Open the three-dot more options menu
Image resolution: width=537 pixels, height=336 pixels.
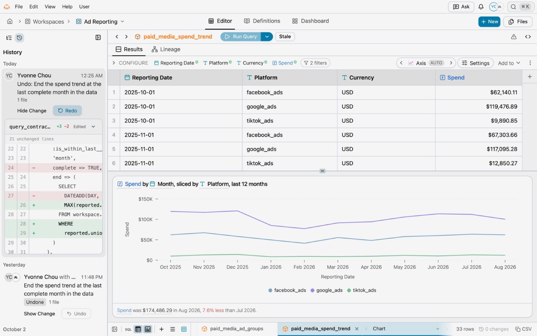pyautogui.click(x=530, y=63)
